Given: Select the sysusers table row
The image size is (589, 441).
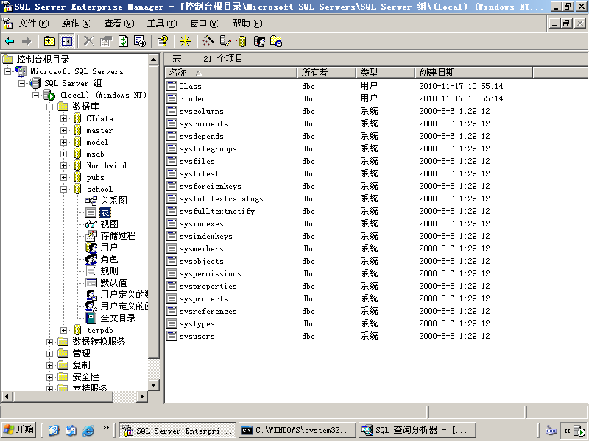Looking at the screenshot, I should [375, 337].
